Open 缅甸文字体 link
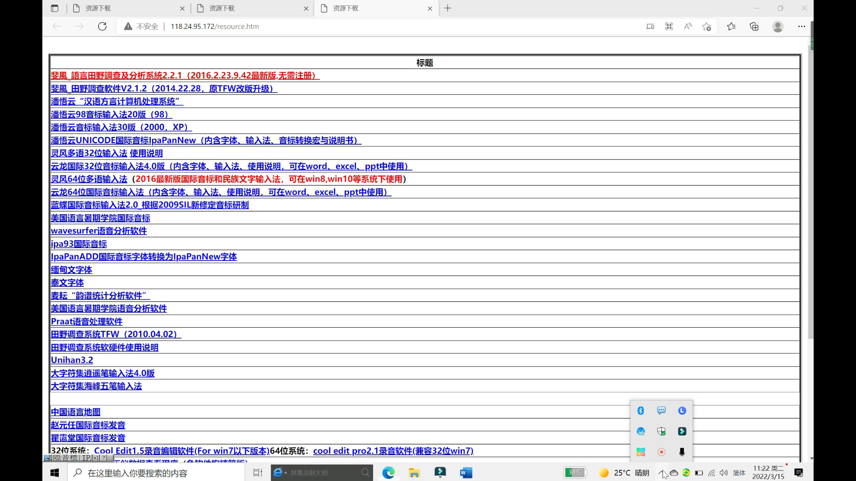The width and height of the screenshot is (856, 481). coord(71,270)
